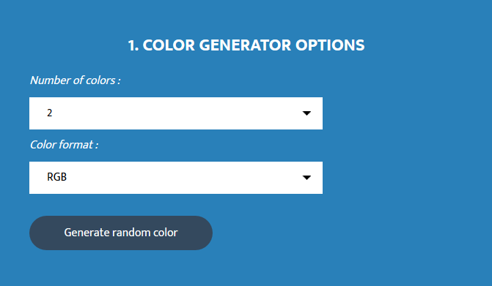
Task: Click the "1." numeral in the section title
Action: tap(133, 45)
